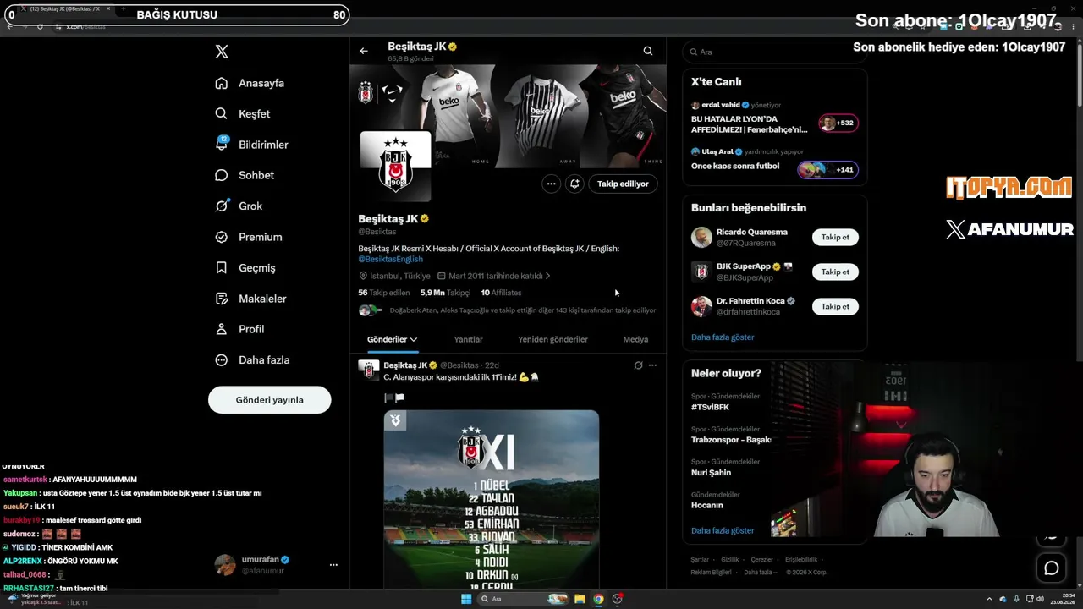The height and width of the screenshot is (609, 1083).
Task: Open the #TSvİBFK trending topic
Action: (x=711, y=407)
